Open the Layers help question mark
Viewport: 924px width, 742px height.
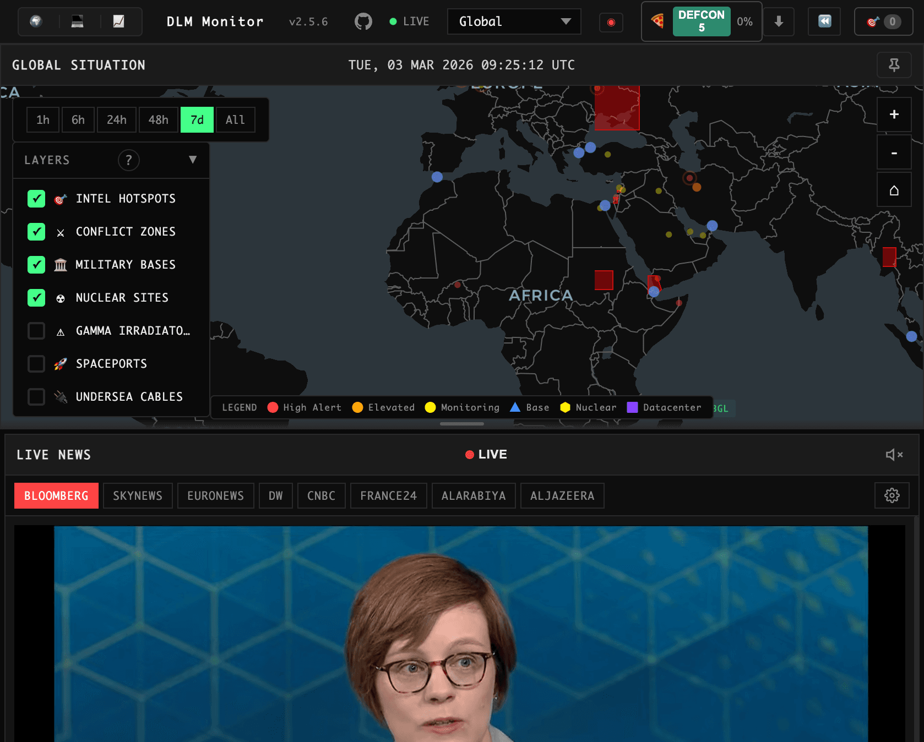pyautogui.click(x=129, y=160)
